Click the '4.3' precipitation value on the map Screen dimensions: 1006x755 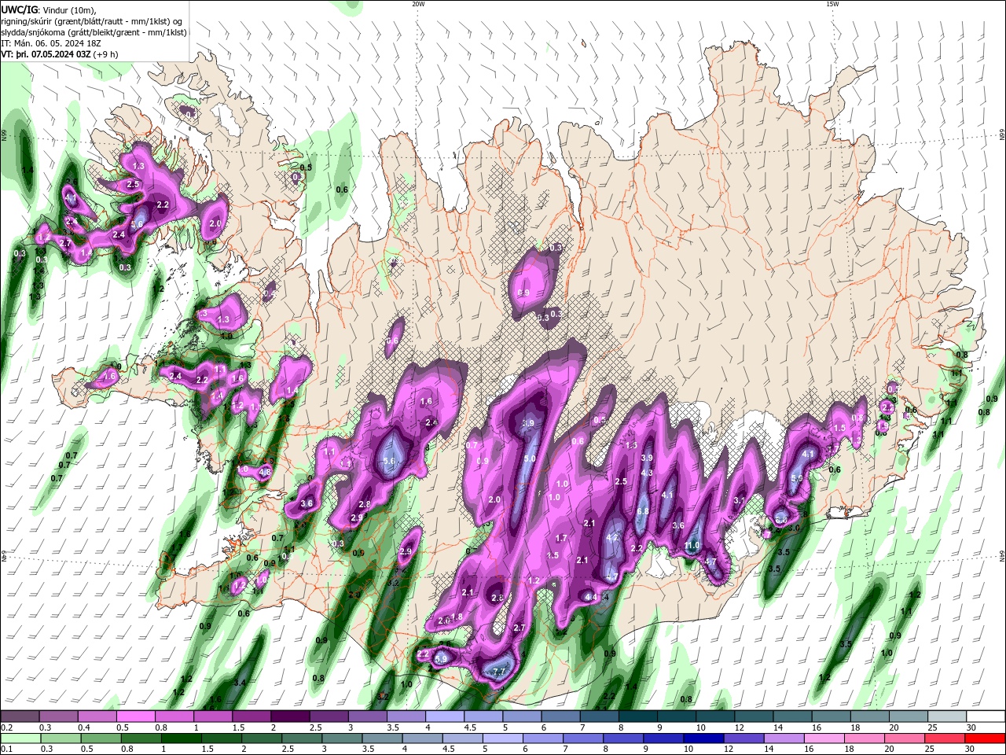[x=647, y=473]
